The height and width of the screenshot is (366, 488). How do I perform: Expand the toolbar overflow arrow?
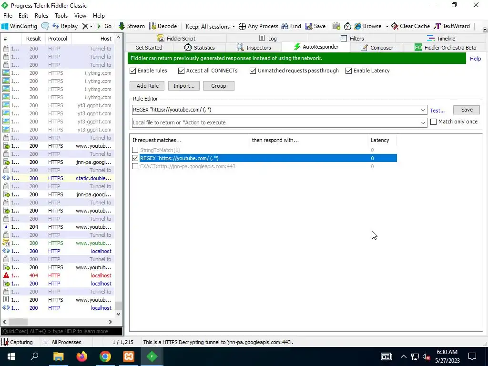(485, 30)
